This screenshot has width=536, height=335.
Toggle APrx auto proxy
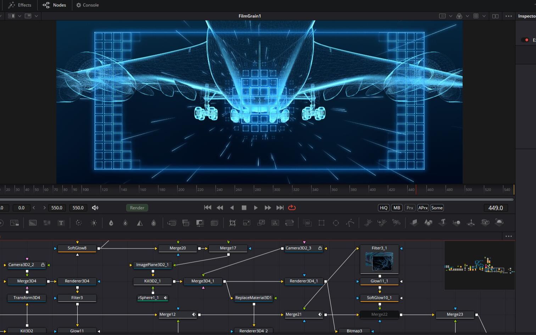[x=423, y=208]
